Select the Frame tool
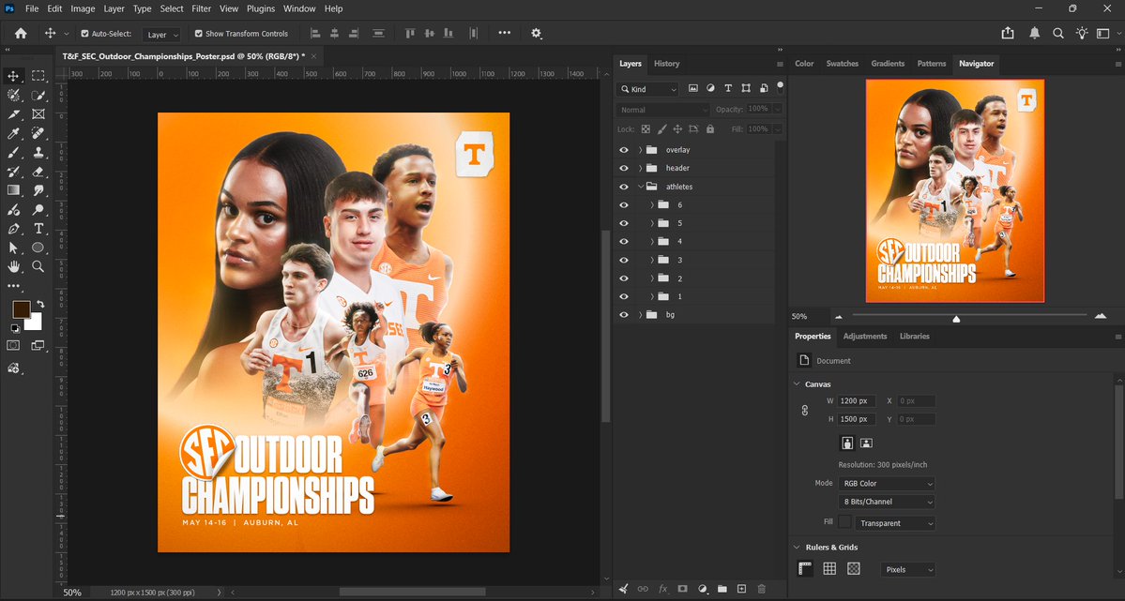Viewport: 1125px width, 601px height. (x=38, y=114)
